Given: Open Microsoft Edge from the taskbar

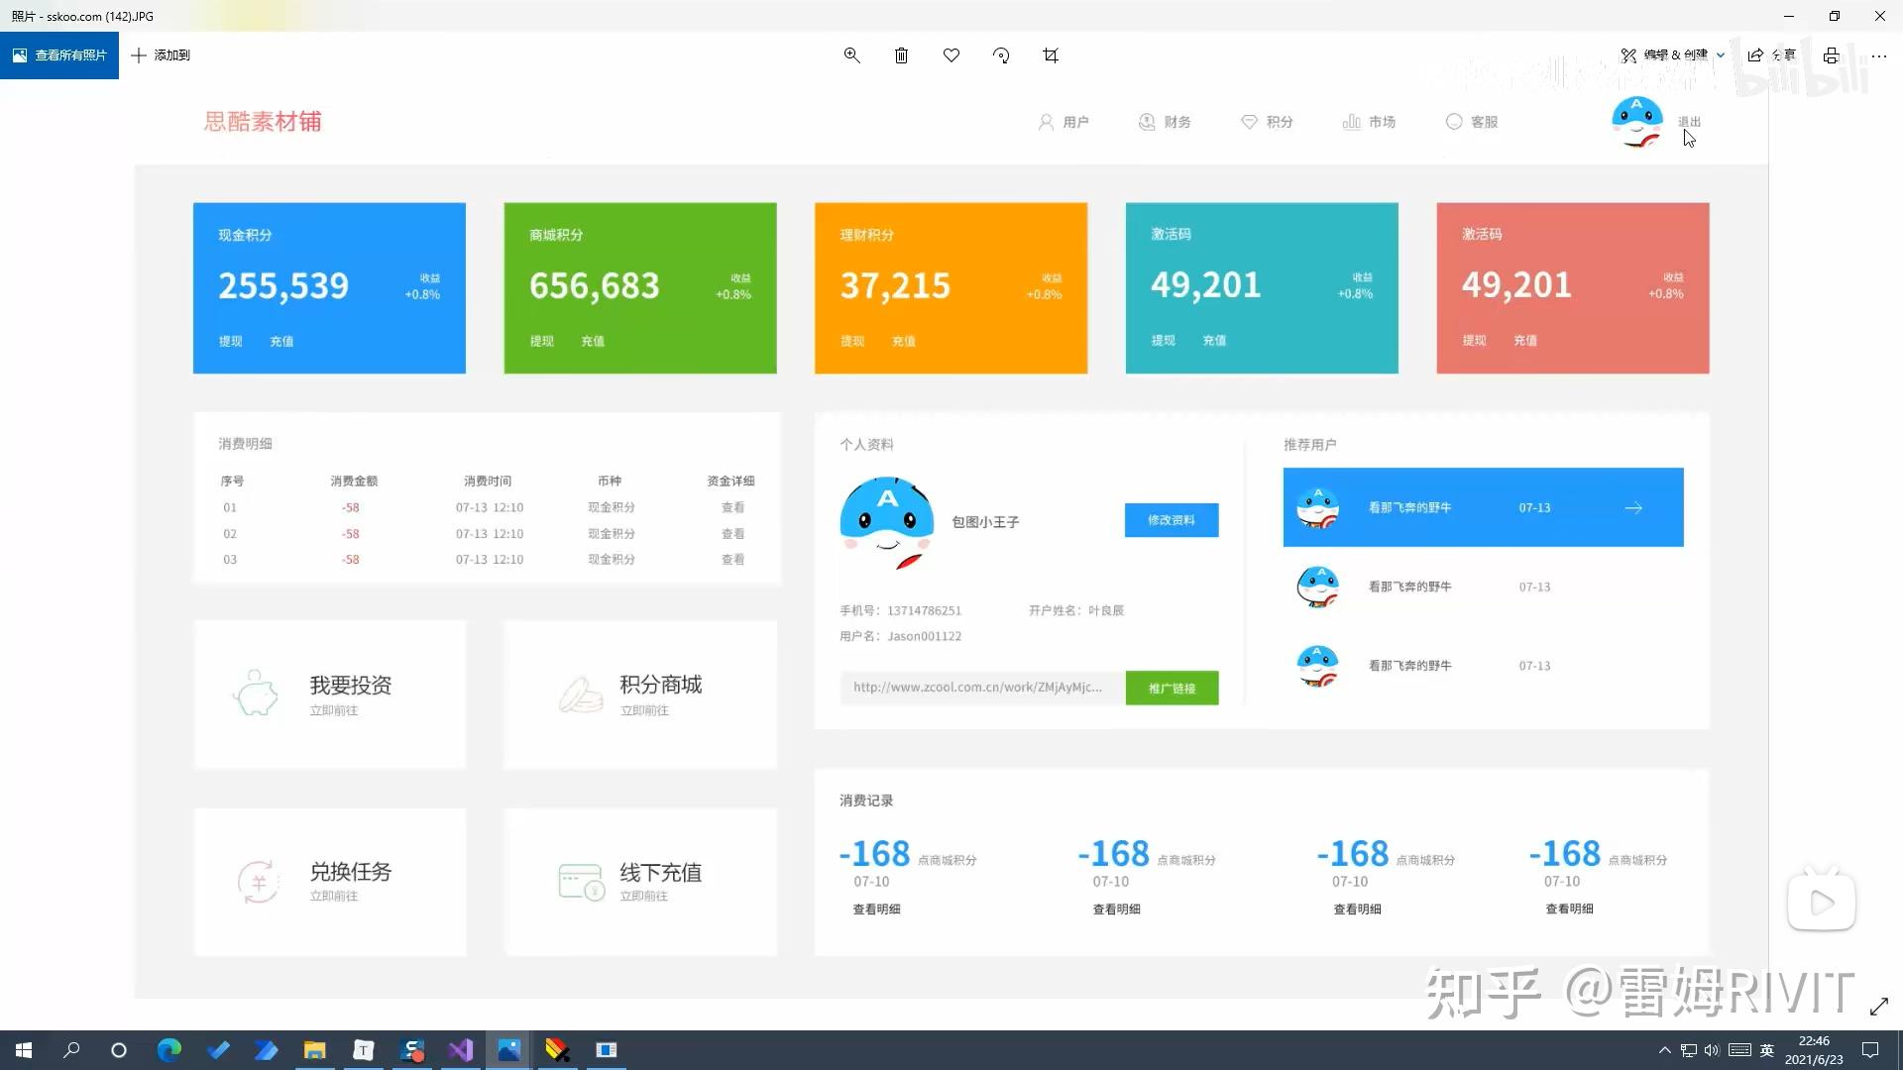Looking at the screenshot, I should [168, 1050].
